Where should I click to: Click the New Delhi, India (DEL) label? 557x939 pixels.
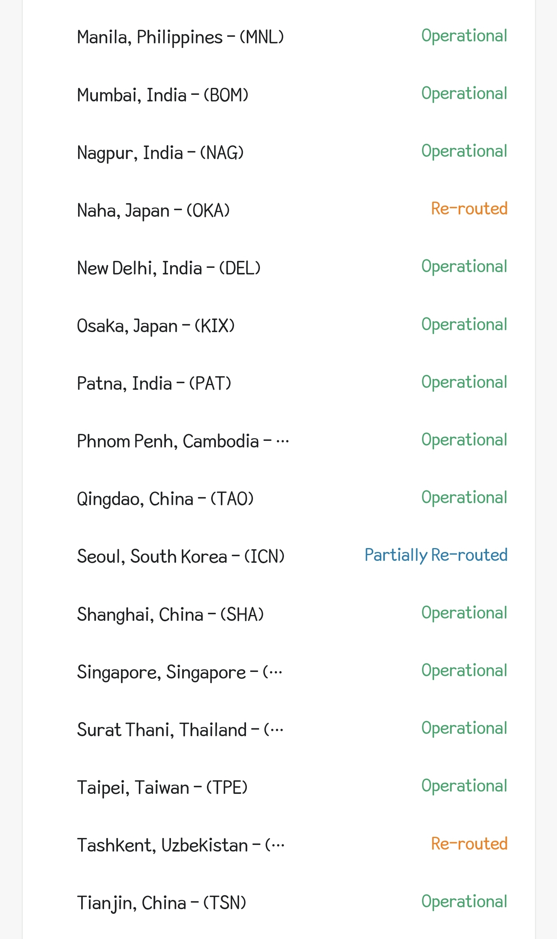tap(169, 268)
